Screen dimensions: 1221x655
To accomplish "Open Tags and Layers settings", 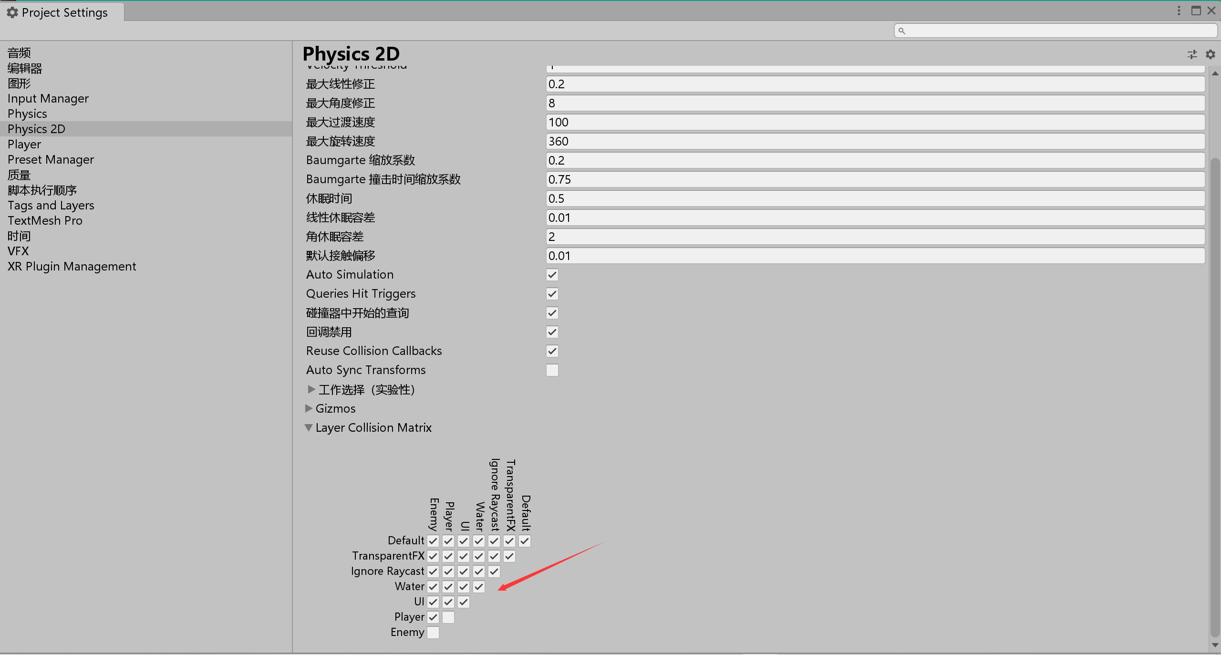I will tap(51, 205).
